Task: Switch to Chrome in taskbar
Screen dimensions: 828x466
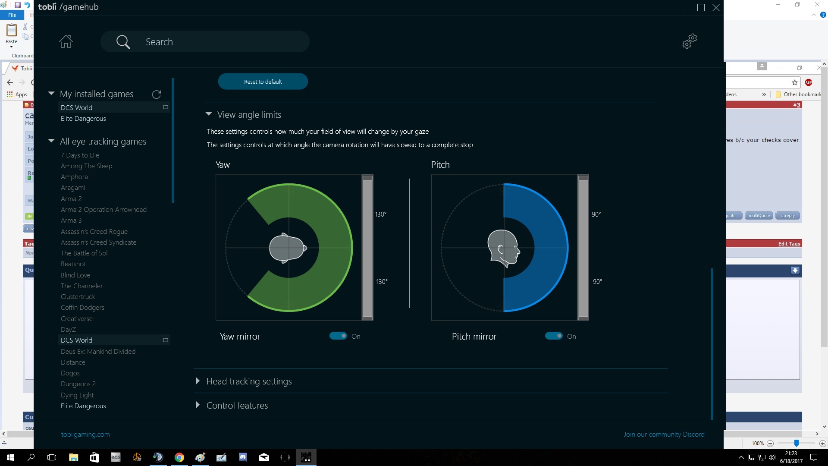Action: (179, 457)
